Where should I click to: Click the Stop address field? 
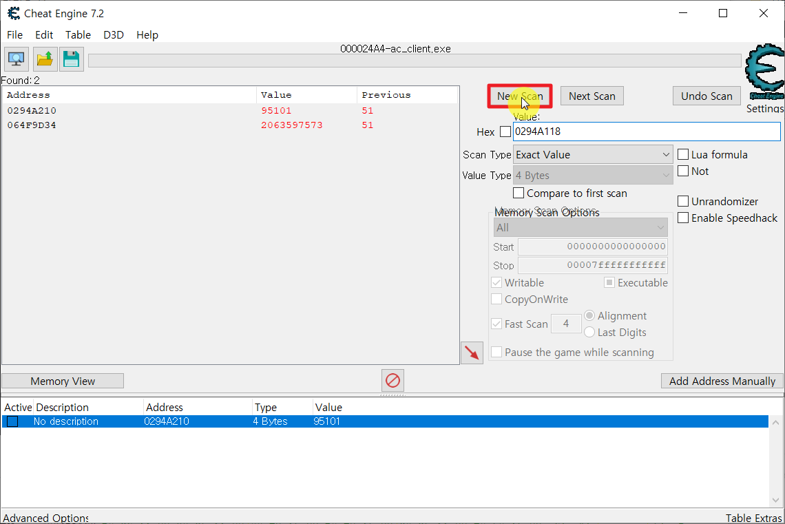pos(593,265)
